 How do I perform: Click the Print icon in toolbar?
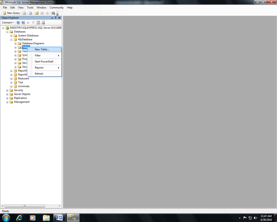tap(47, 13)
